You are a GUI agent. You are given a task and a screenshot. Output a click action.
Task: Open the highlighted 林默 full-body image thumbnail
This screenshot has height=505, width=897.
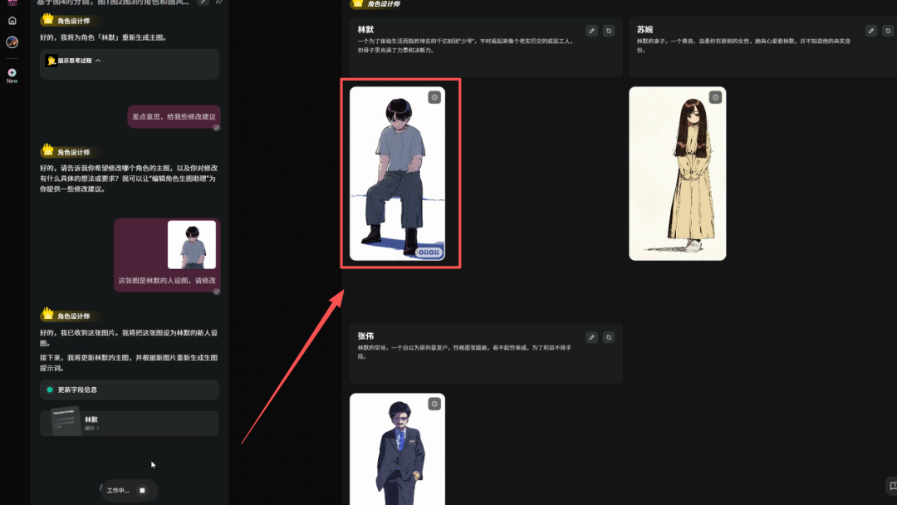tap(399, 174)
